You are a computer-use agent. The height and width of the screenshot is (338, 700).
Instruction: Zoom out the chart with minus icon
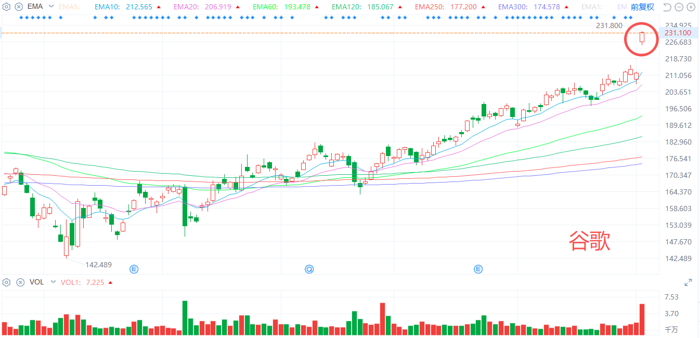pos(679,7)
